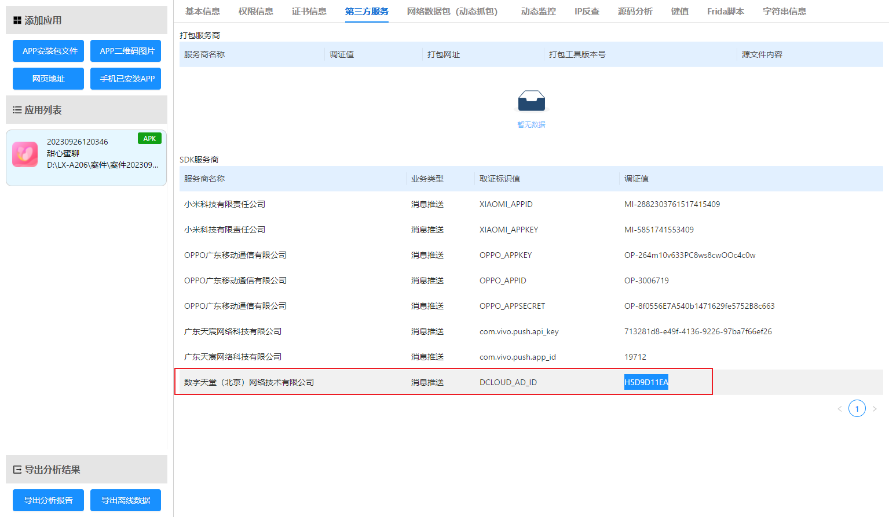This screenshot has width=889, height=517.
Task: Open the 源码分析 tab
Action: [635, 12]
